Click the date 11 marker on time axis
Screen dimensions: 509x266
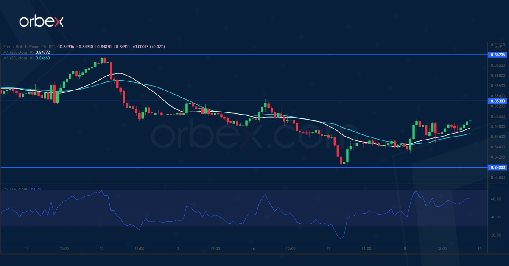point(26,249)
